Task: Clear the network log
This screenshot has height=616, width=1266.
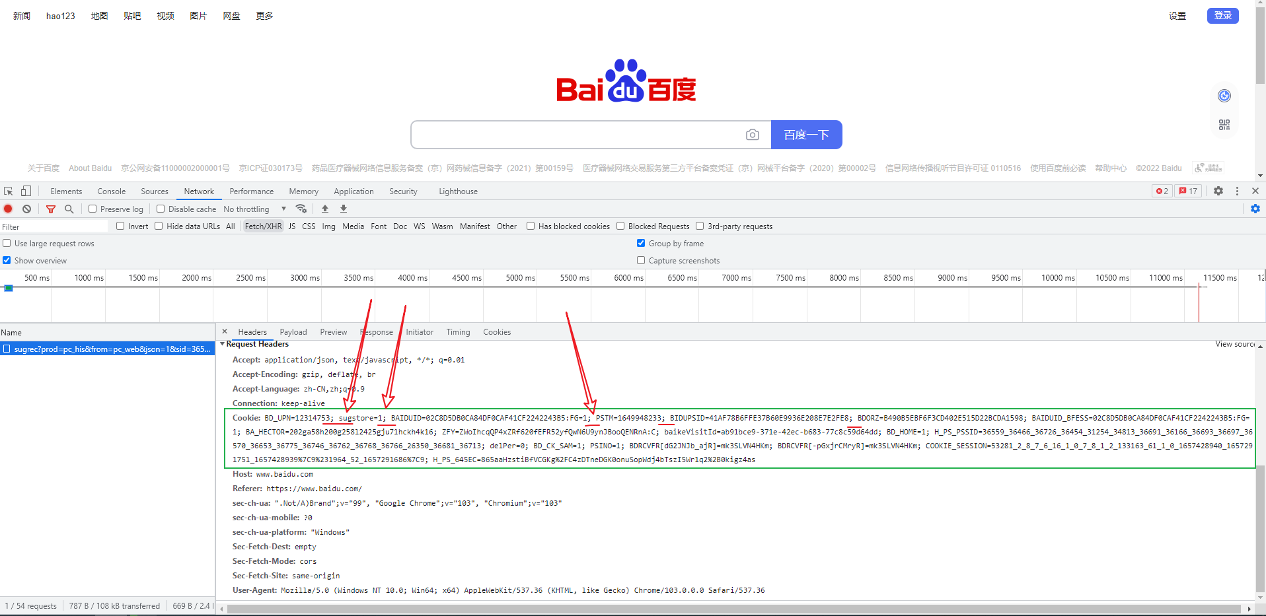Action: click(26, 209)
